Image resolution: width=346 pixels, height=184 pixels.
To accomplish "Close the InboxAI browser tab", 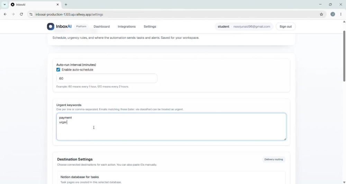I will [57, 5].
